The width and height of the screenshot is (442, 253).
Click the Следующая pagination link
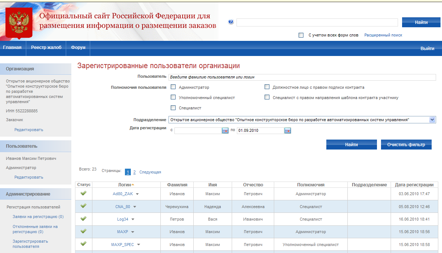150,172
